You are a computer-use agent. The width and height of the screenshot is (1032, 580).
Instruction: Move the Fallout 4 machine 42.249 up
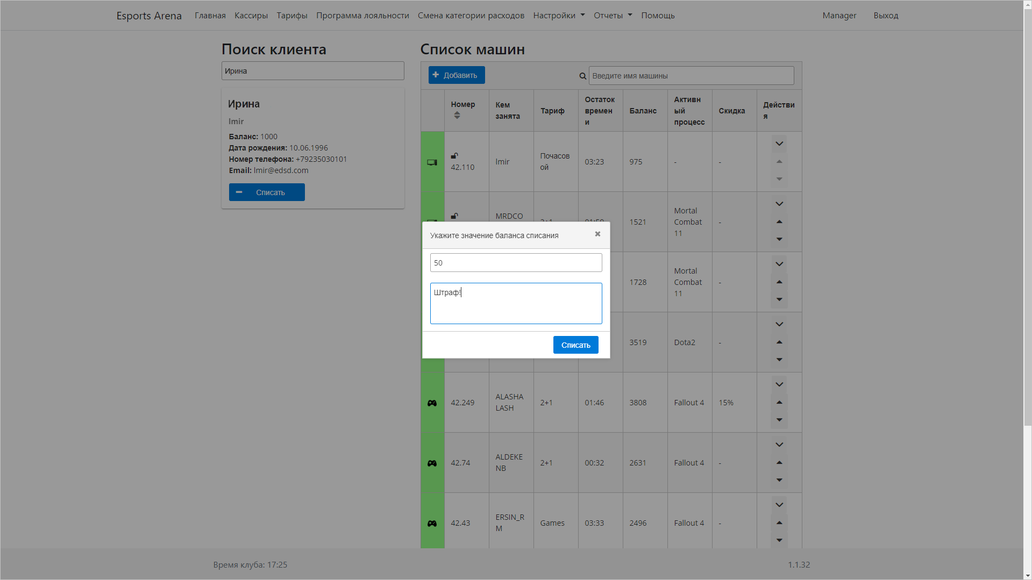pyautogui.click(x=779, y=403)
